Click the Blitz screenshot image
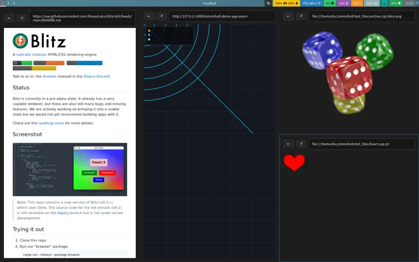The image size is (419, 262). 70,170
